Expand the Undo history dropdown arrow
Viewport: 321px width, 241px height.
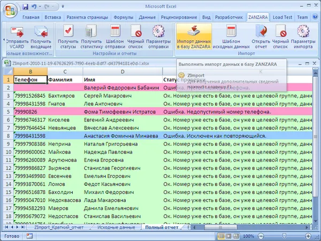click(40, 6)
